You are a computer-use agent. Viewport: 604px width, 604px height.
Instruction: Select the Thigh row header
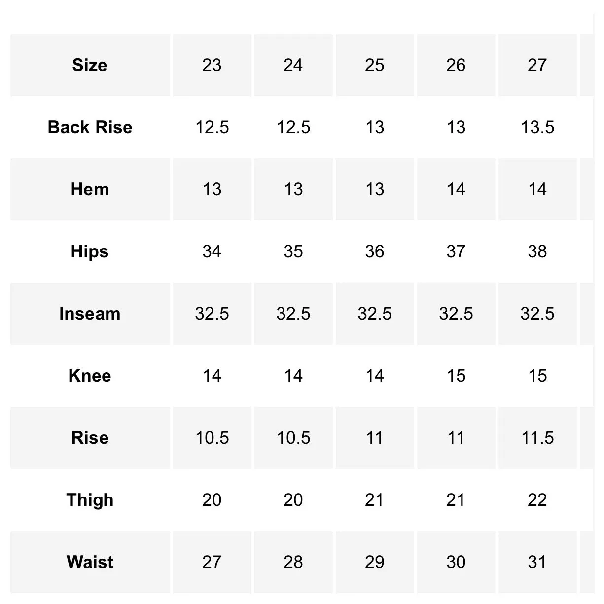(90, 500)
